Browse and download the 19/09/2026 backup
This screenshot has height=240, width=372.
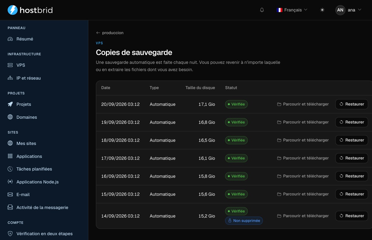click(303, 122)
